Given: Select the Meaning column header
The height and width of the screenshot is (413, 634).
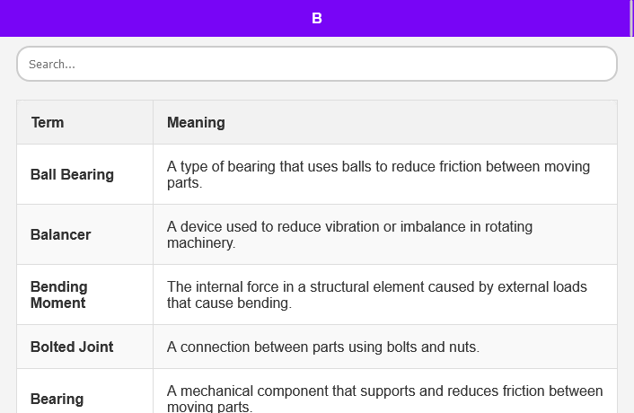Looking at the screenshot, I should (x=196, y=122).
